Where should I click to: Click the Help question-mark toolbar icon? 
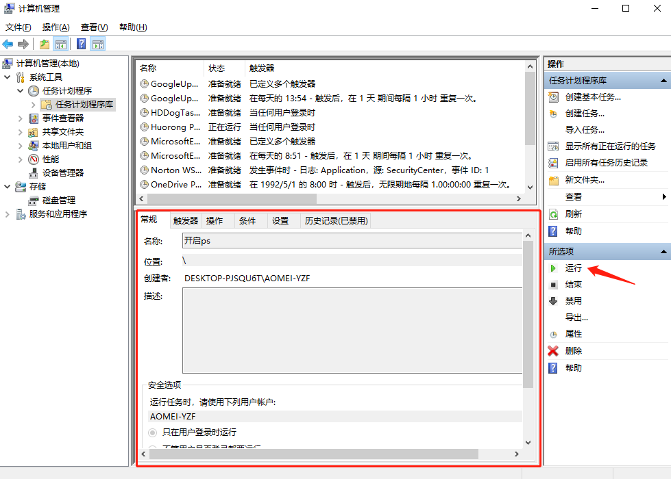(82, 43)
